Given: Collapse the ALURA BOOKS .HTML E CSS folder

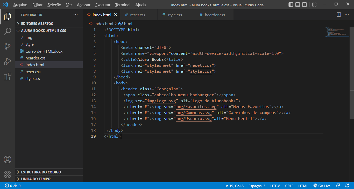Looking at the screenshot, I should tap(49, 31).
